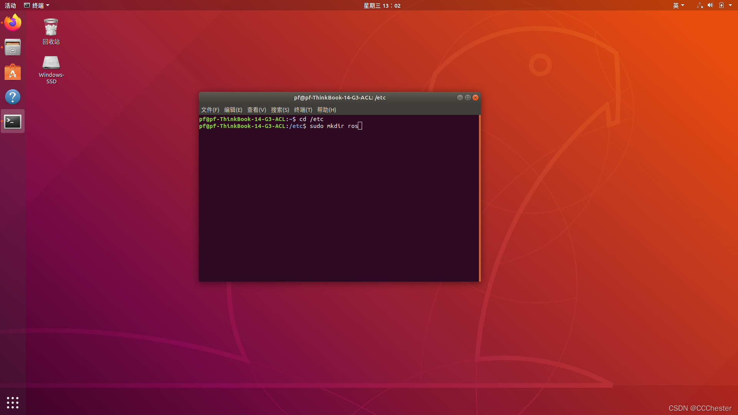Click the volume icon in the top bar

[710, 5]
